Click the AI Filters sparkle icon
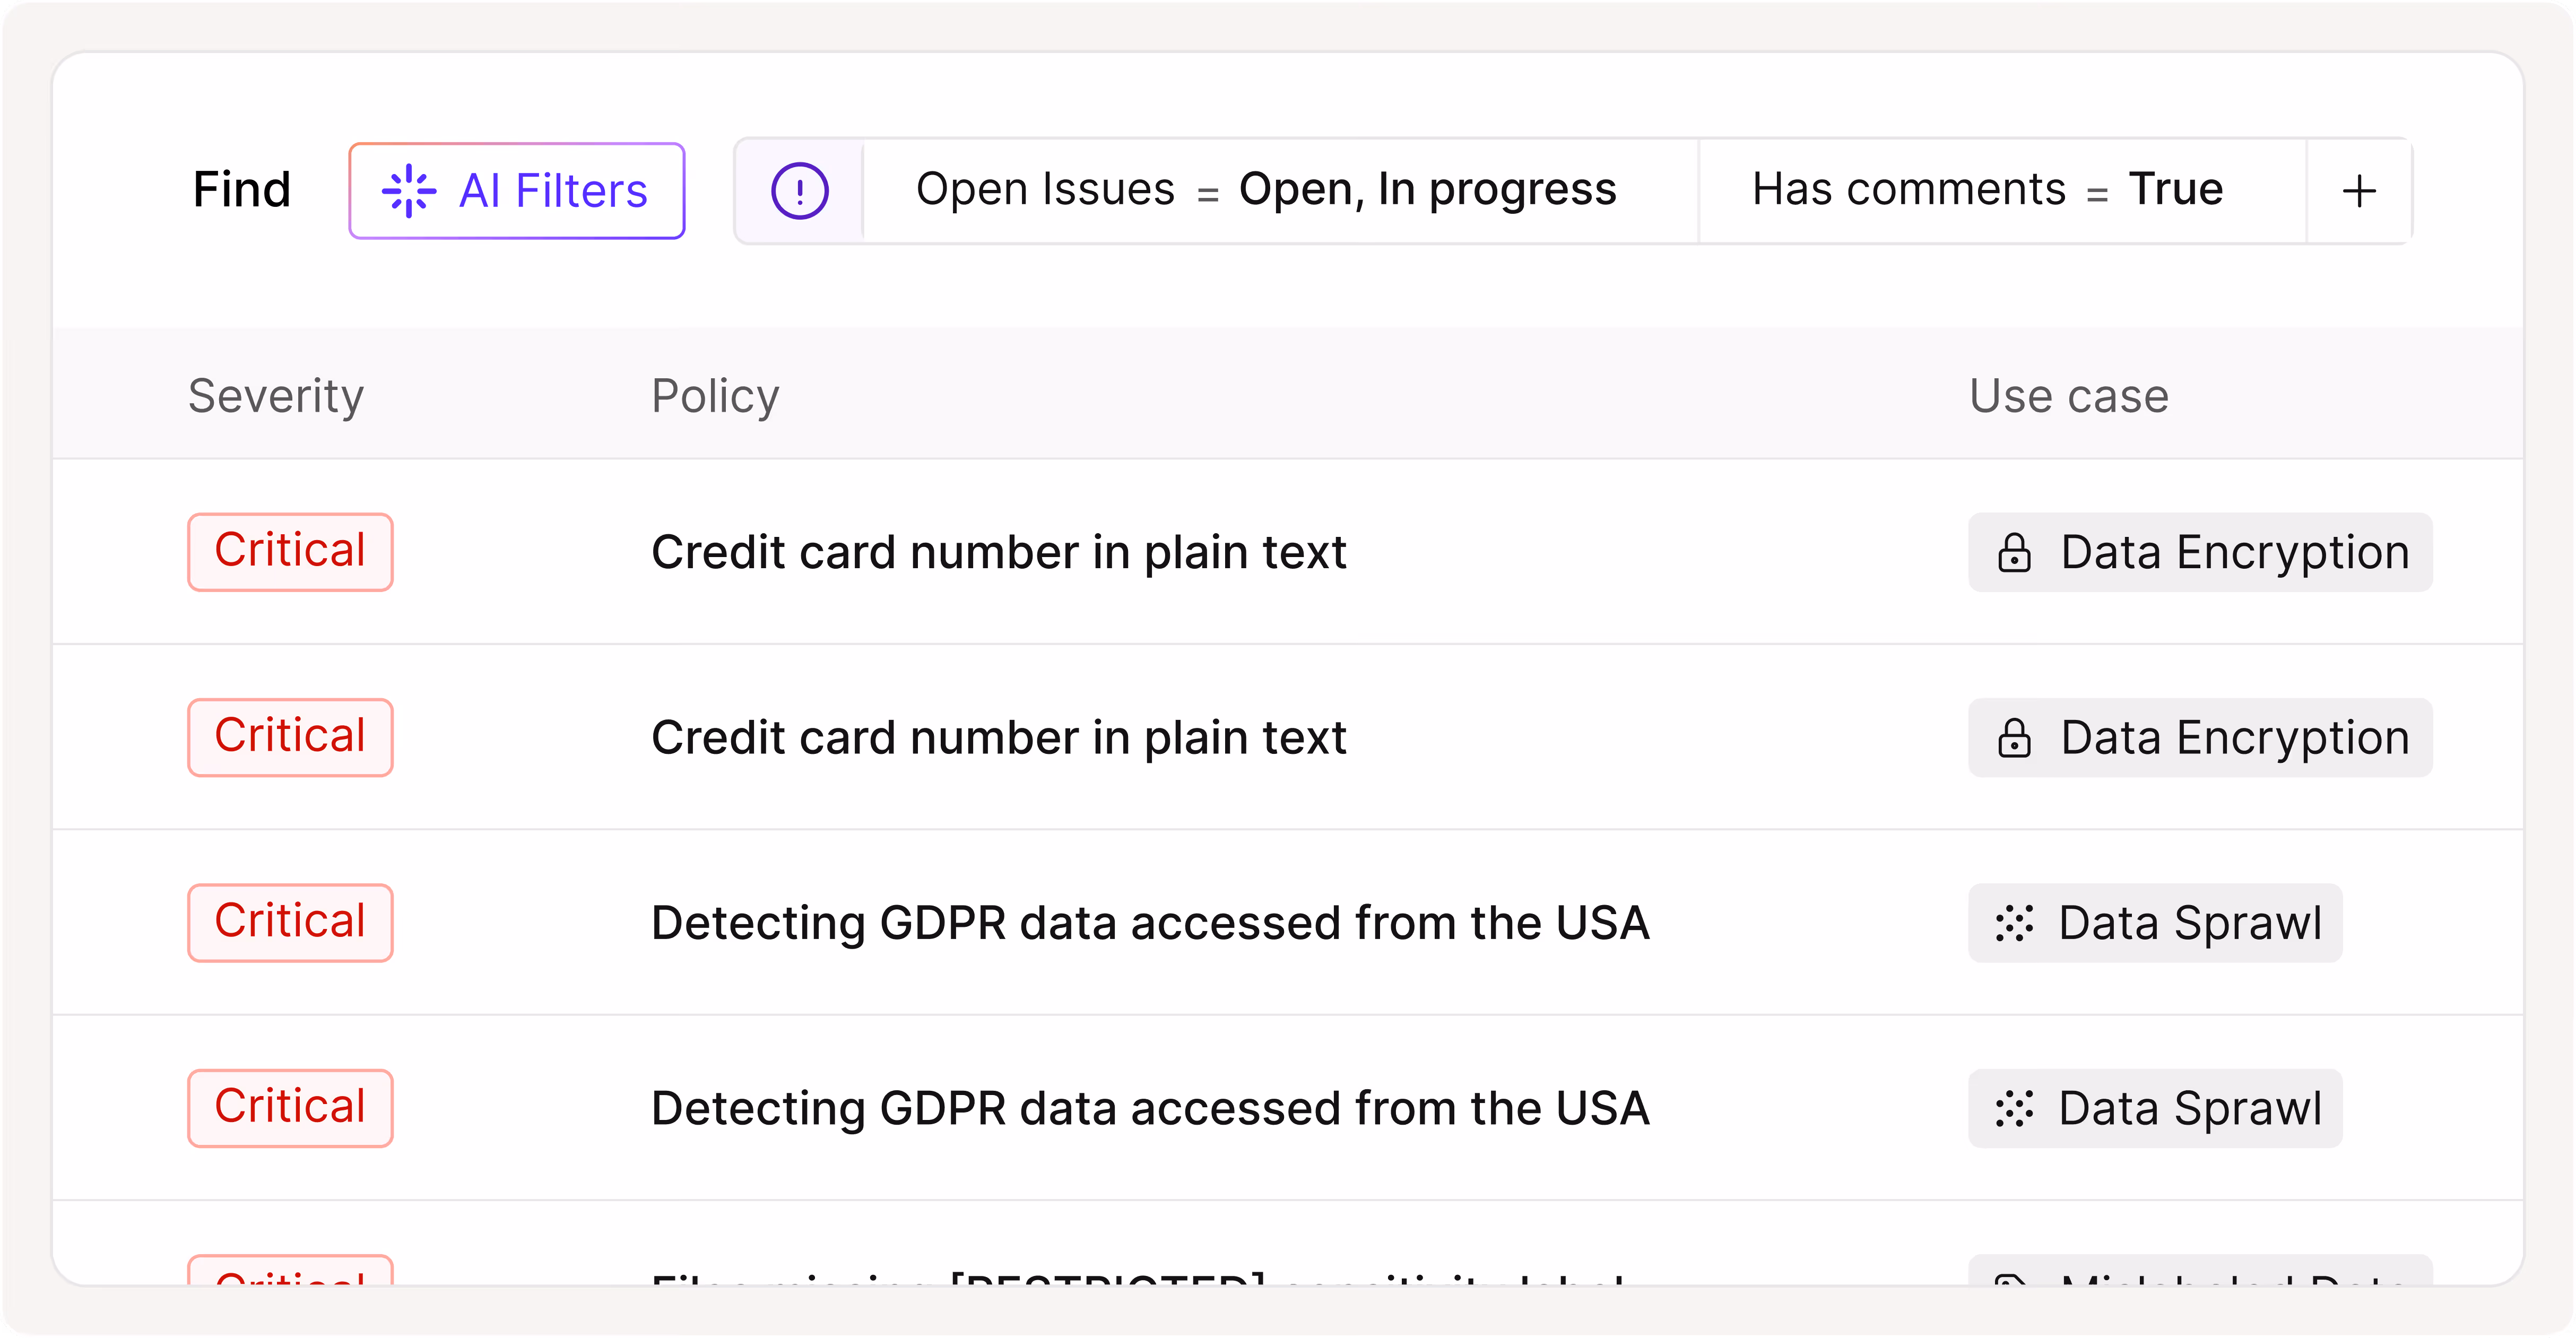This screenshot has width=2576, height=1338. [409, 191]
